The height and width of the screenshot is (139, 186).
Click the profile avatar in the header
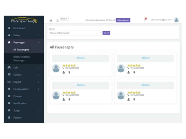pyautogui.click(x=176, y=20)
